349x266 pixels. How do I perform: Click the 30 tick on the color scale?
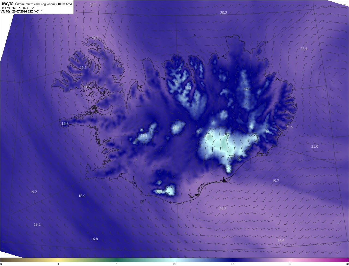pyautogui.click(x=291, y=264)
